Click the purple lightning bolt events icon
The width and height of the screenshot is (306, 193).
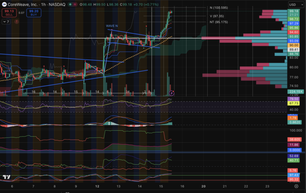(x=172, y=93)
